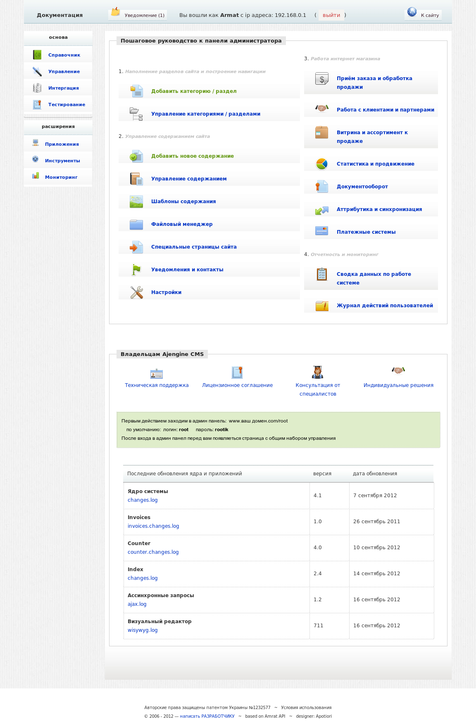Image resolution: width=476 pixels, height=726 pixels.
Task: Open the ajax.log link
Action: tap(137, 604)
